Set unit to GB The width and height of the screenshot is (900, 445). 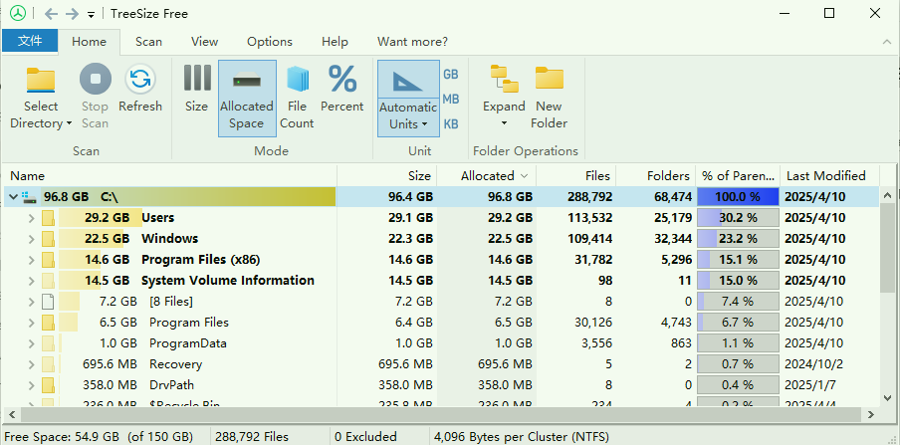pos(451,75)
